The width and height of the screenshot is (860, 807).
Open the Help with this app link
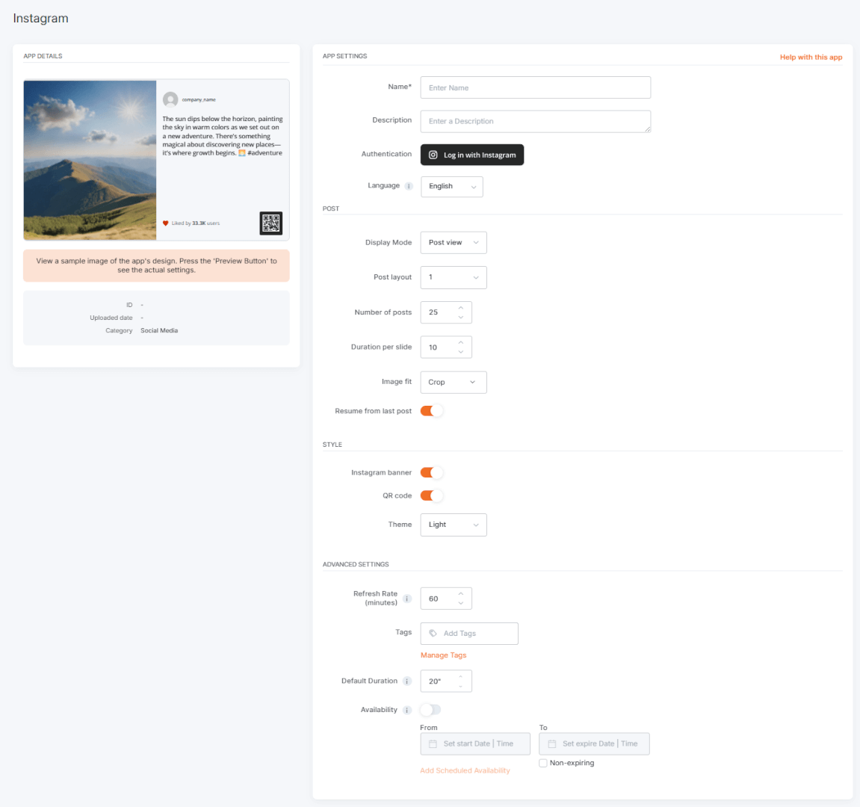point(811,56)
